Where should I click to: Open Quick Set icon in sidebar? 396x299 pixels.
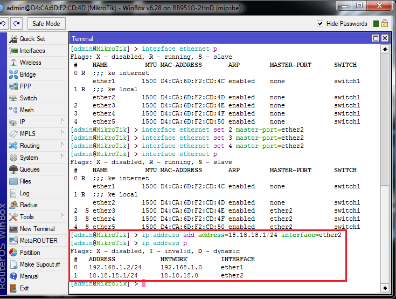click(13, 39)
